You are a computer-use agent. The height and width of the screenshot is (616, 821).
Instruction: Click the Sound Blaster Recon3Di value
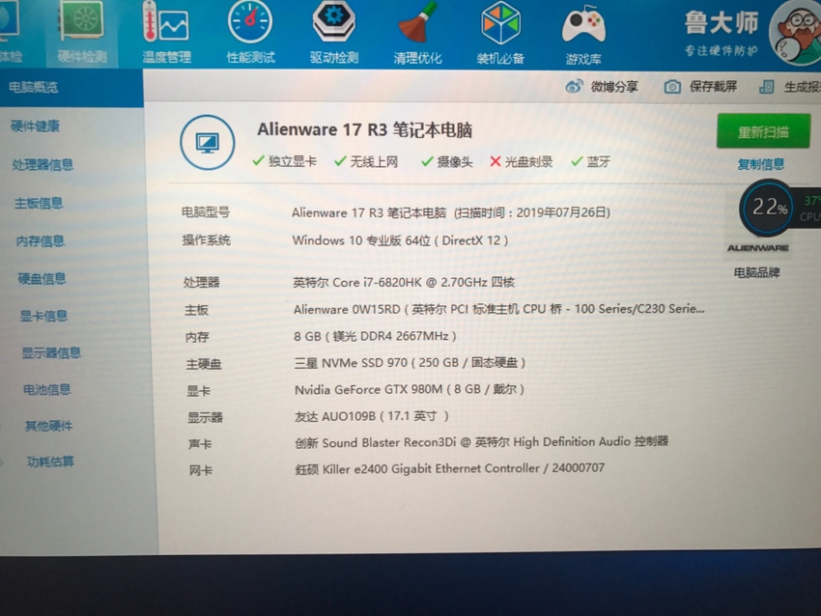coord(482,442)
